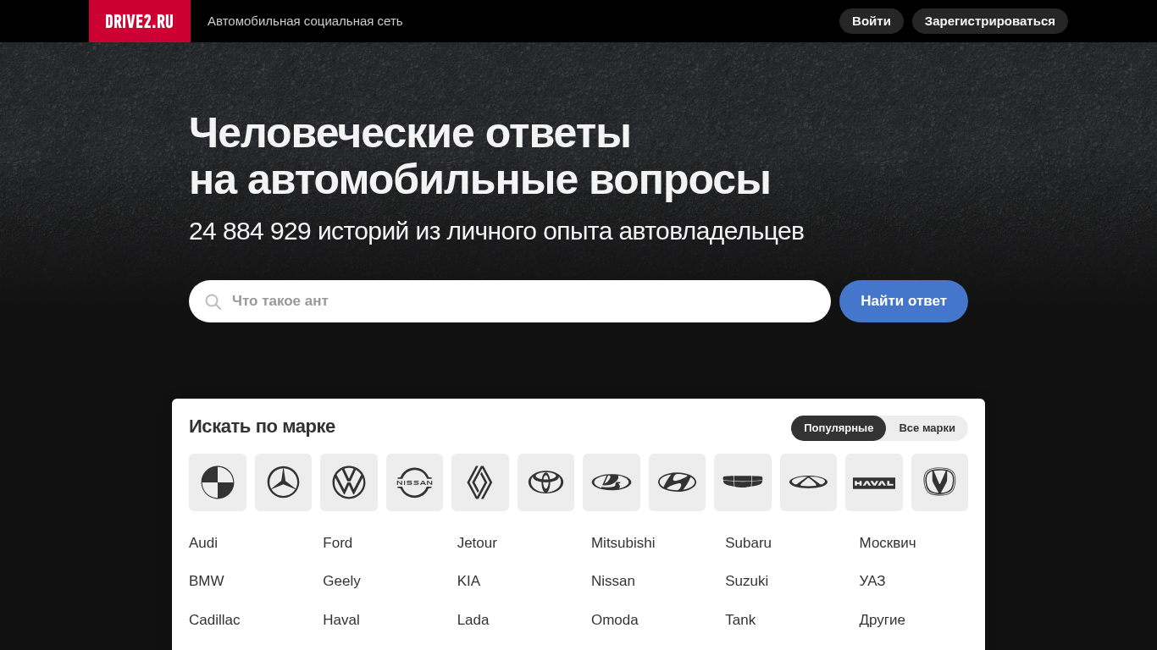This screenshot has height=650, width=1157.
Task: Open the Зарегистрироваться button
Action: 990,21
